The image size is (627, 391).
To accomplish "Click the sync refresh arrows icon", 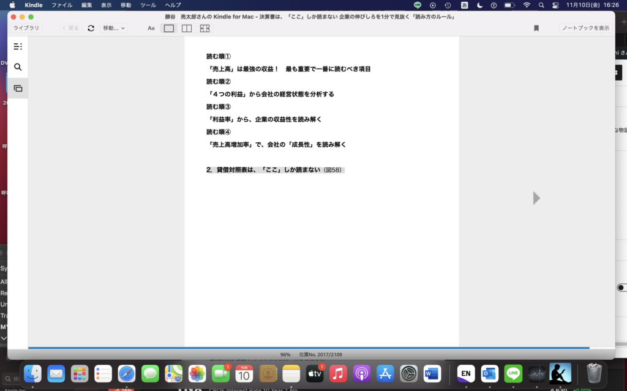I will (91, 28).
